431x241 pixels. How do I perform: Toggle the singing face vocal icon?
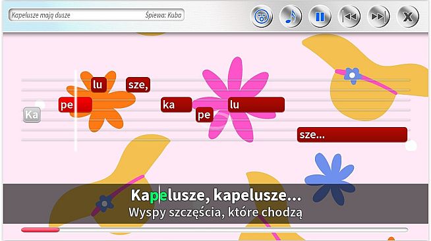pyautogui.click(x=262, y=16)
